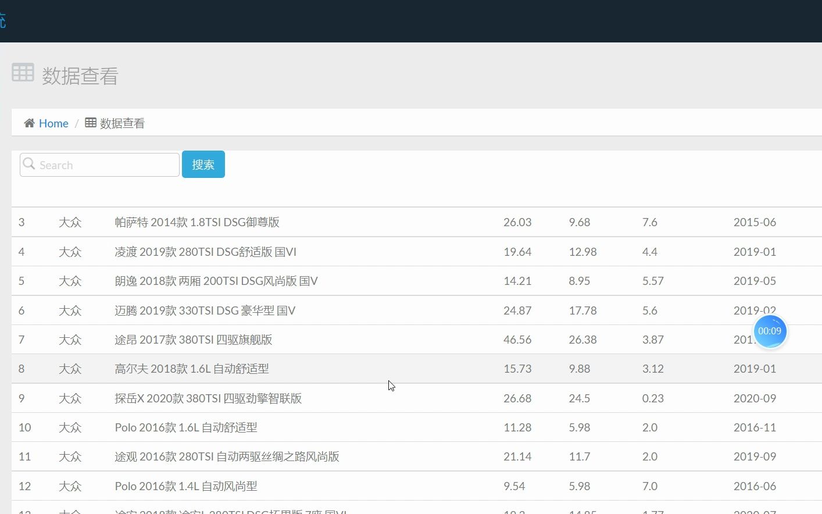The height and width of the screenshot is (514, 822).
Task: Click mileage value 3.12
Action: [x=653, y=369]
